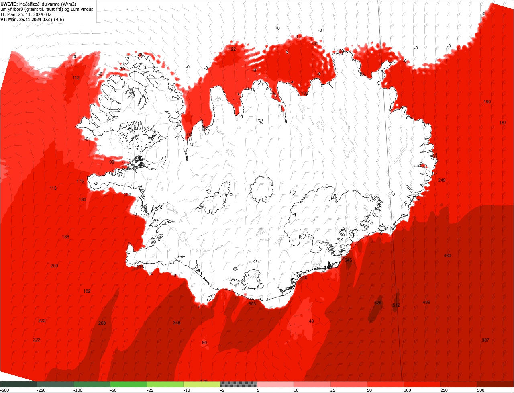Click the map value 387
This screenshot has width=514, height=393.
(485, 340)
